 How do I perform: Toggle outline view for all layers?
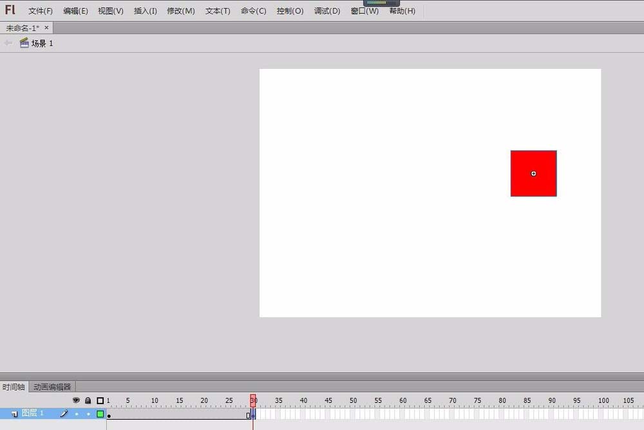pos(100,400)
